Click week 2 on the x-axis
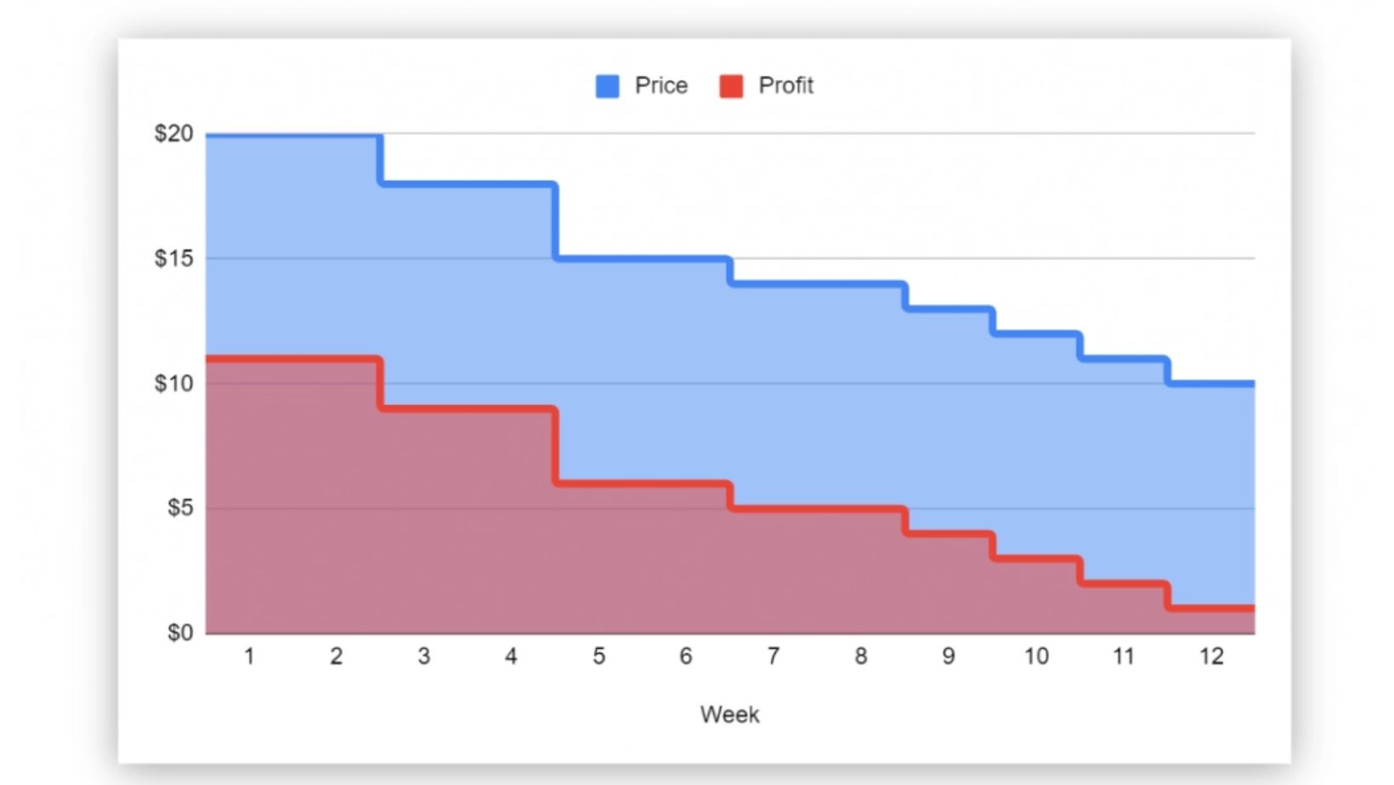Screen dimensions: 1394x785 (336, 657)
